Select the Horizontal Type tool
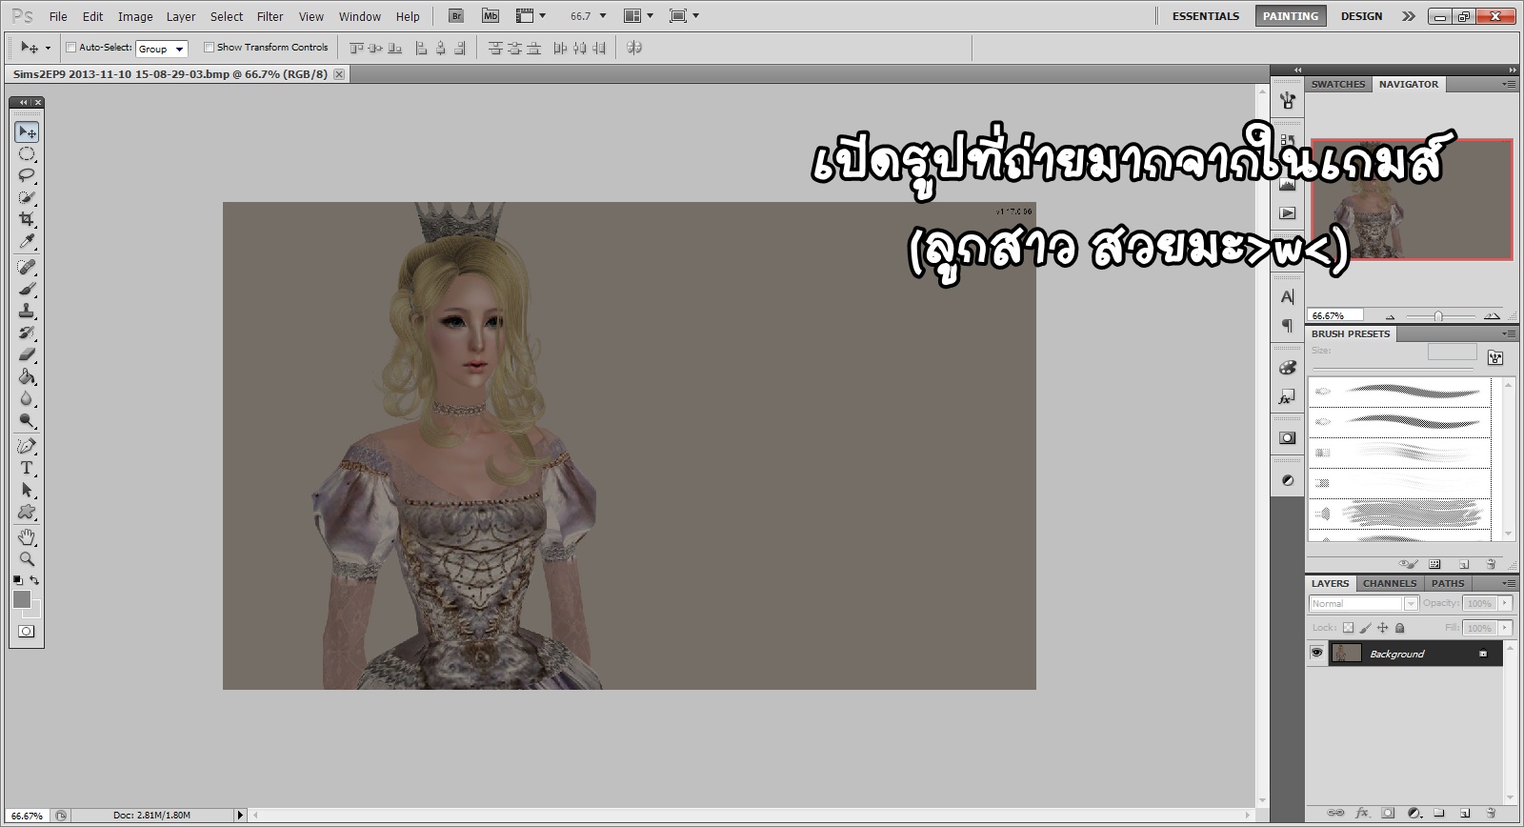 click(27, 468)
